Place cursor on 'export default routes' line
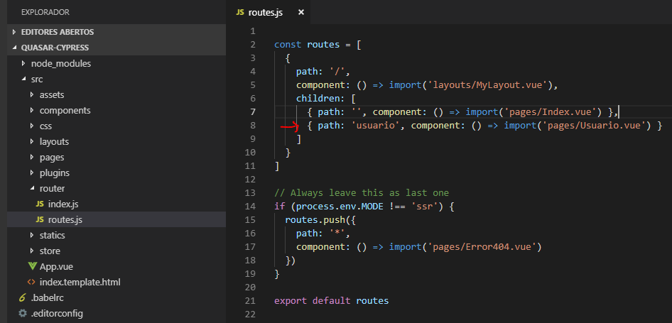This screenshot has width=672, height=323. (x=331, y=301)
